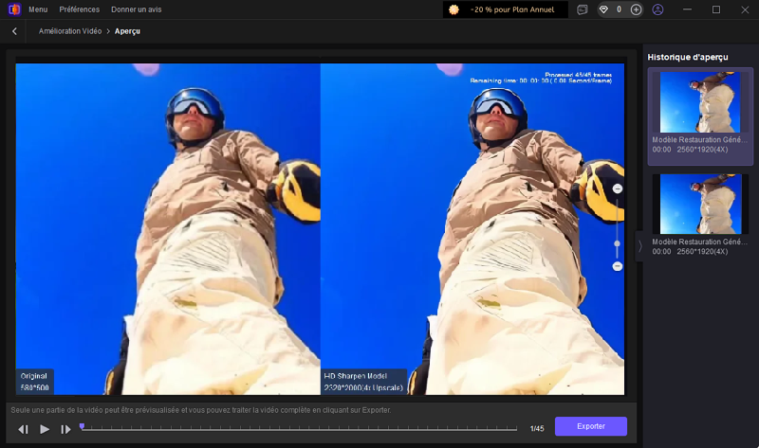Click the upper button of the zoom slider

coord(618,189)
